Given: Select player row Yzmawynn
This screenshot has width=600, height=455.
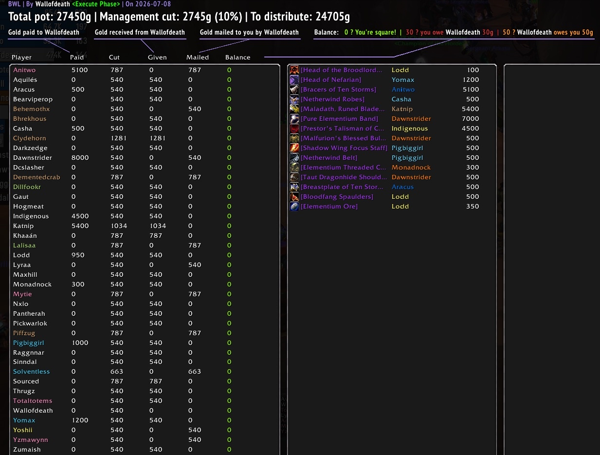Looking at the screenshot, I should [x=145, y=440].
